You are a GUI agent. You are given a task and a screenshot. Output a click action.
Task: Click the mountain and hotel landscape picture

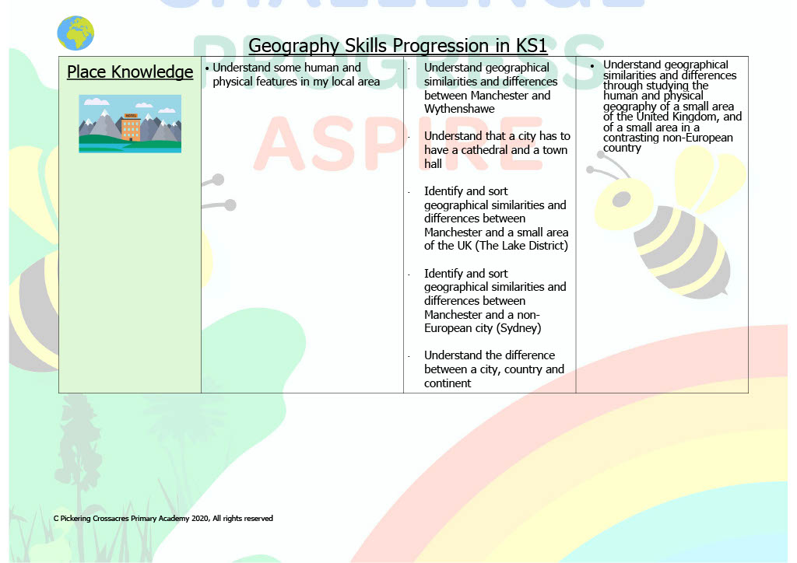pyautogui.click(x=130, y=124)
